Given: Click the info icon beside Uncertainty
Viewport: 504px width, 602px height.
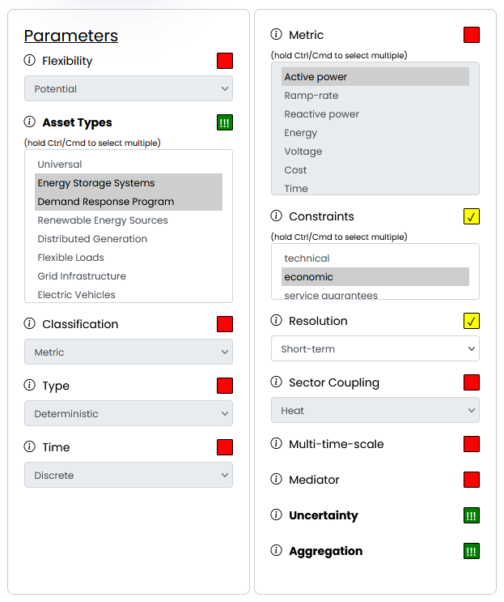Looking at the screenshot, I should coord(277,515).
